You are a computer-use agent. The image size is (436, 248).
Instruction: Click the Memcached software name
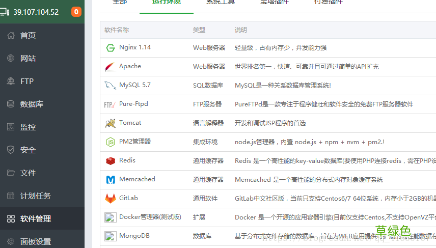click(137, 179)
